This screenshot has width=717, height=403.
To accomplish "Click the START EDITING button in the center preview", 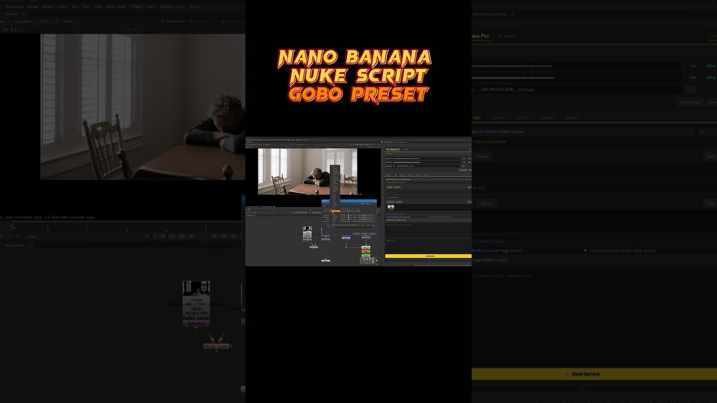I will [x=429, y=256].
